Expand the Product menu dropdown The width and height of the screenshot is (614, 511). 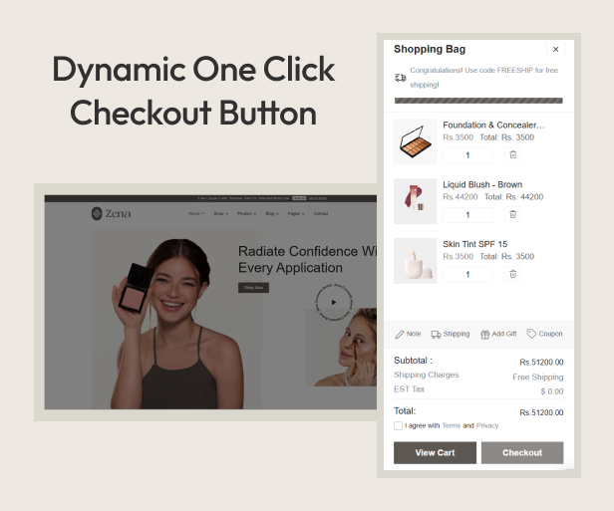[245, 213]
